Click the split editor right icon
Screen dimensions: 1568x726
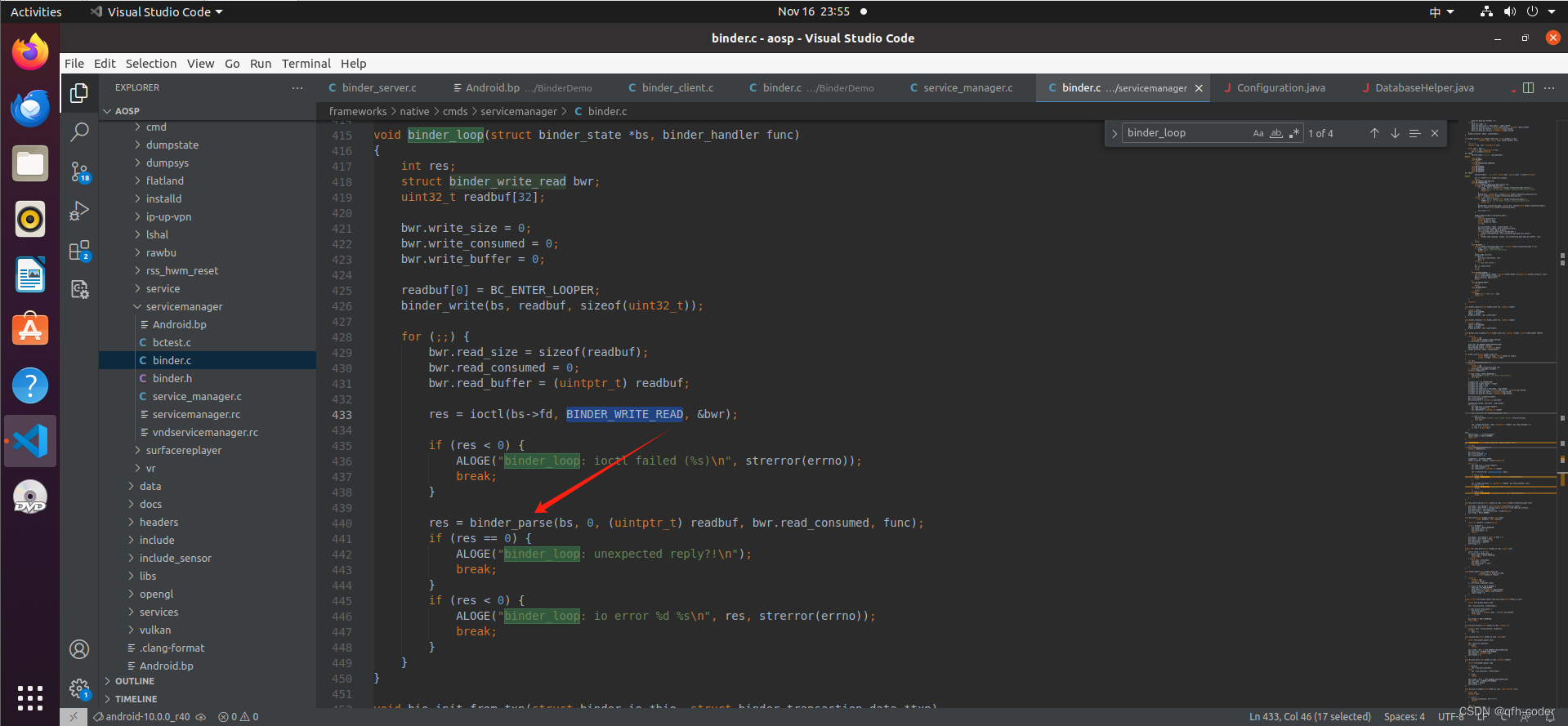[x=1528, y=88]
